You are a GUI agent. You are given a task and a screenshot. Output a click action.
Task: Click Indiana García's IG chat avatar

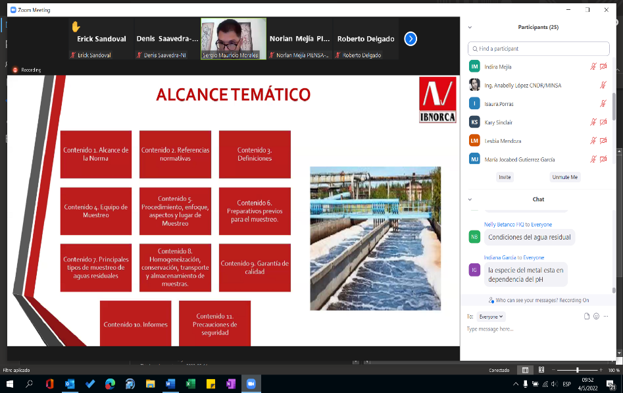(474, 270)
